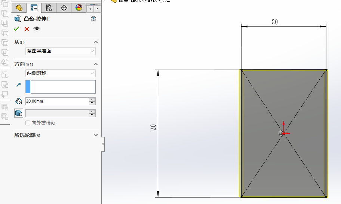Click the red sketch origin marker
This screenshot has width=341, height=204.
[x=283, y=133]
